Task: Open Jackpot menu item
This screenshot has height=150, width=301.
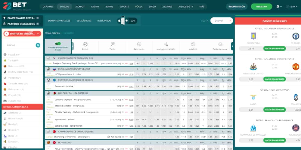Action: [x=80, y=7]
